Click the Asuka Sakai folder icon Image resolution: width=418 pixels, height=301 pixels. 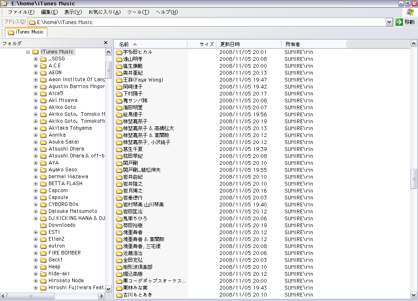pyautogui.click(x=43, y=142)
